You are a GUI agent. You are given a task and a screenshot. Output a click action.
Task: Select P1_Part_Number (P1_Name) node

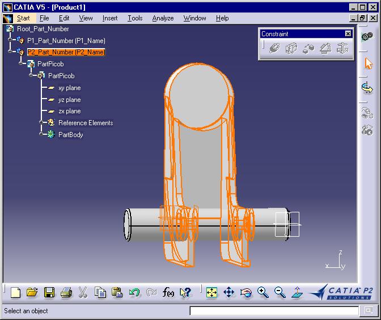point(66,41)
